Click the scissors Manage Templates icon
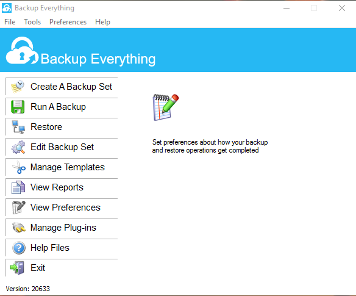The image size is (356, 296). point(19,167)
